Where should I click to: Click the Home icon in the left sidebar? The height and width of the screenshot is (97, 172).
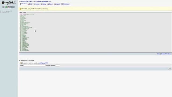3,7
